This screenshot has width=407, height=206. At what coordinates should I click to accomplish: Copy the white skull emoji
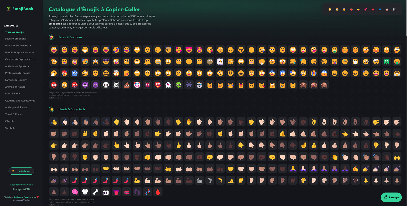pyautogui.click(x=106, y=85)
